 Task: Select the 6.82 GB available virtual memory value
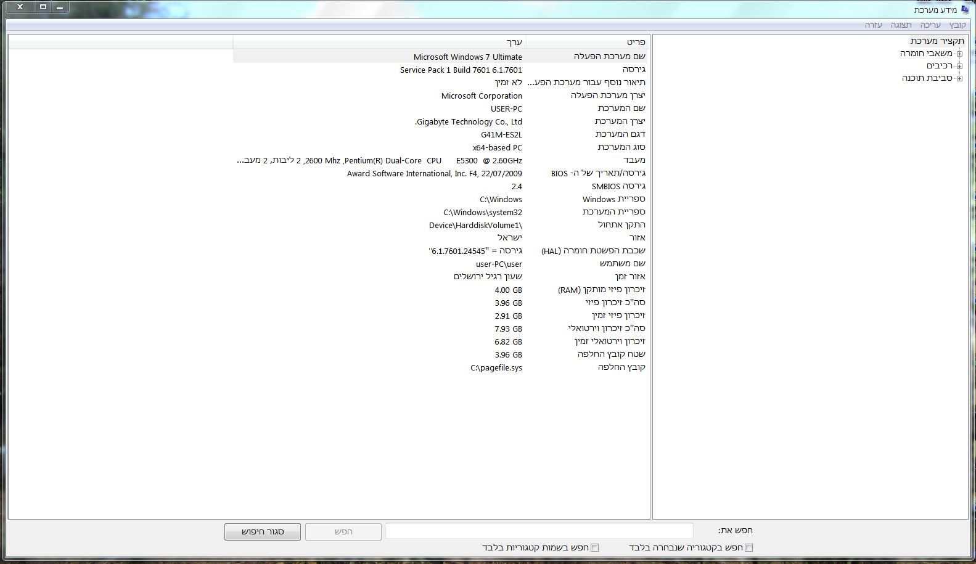508,341
